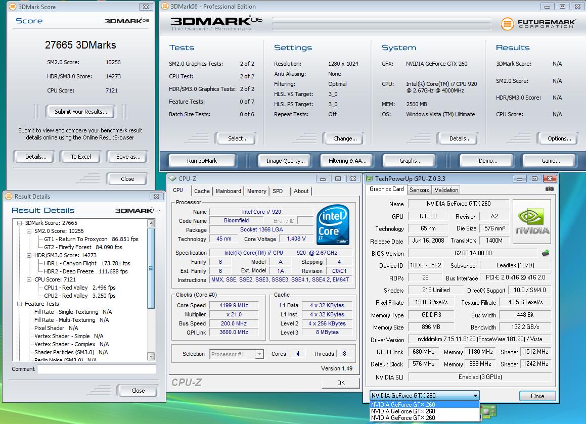Click the Core Speed value 4199.9 MHz
Screen dimensions: 586x424
[x=234, y=305]
